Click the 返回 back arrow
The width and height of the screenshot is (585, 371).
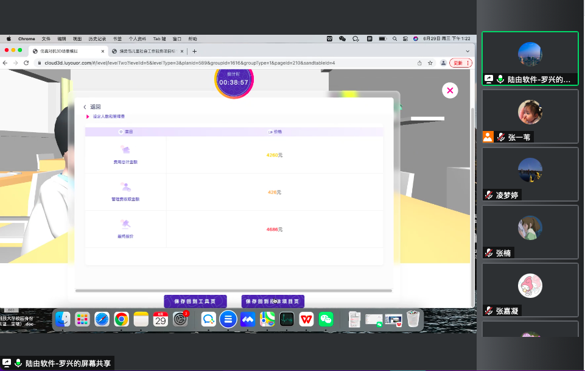point(85,107)
